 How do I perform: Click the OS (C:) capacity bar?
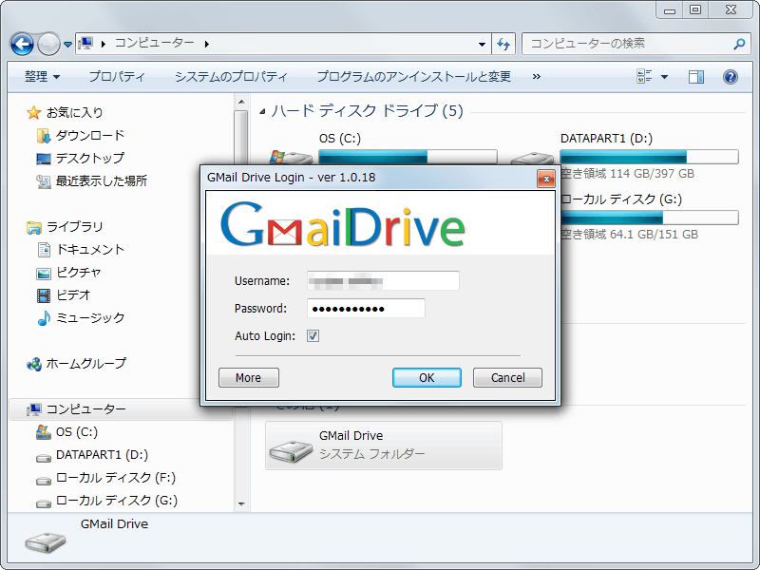[408, 157]
